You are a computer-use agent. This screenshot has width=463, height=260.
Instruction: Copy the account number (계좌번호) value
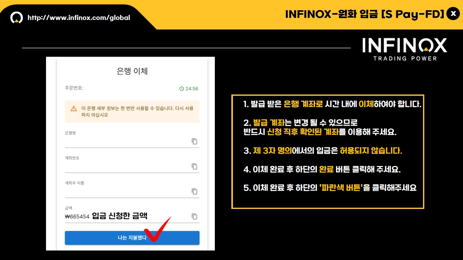[195, 166]
